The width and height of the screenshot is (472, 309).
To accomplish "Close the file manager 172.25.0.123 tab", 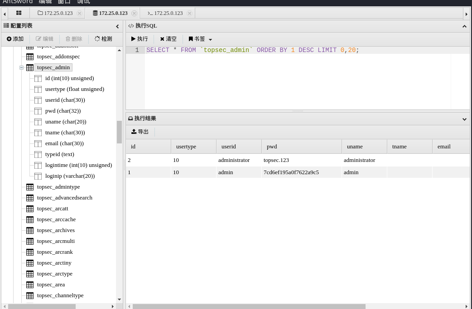I will pyautogui.click(x=79, y=13).
